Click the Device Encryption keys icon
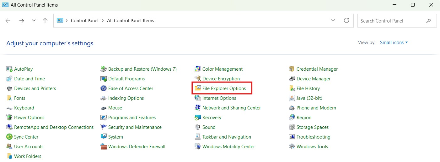The image size is (440, 162). [197, 79]
